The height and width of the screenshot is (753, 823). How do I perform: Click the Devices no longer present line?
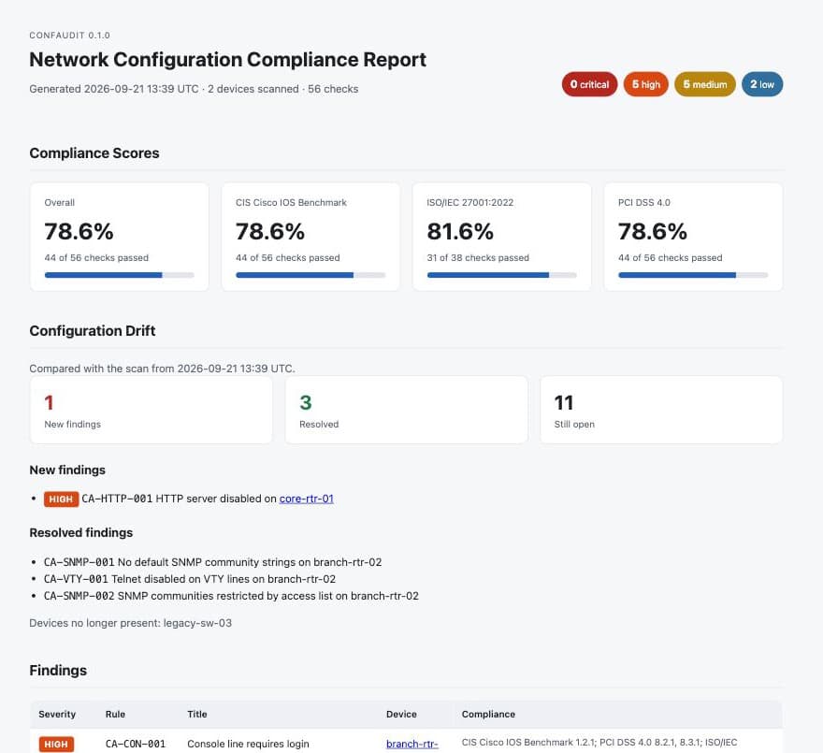coord(131,623)
